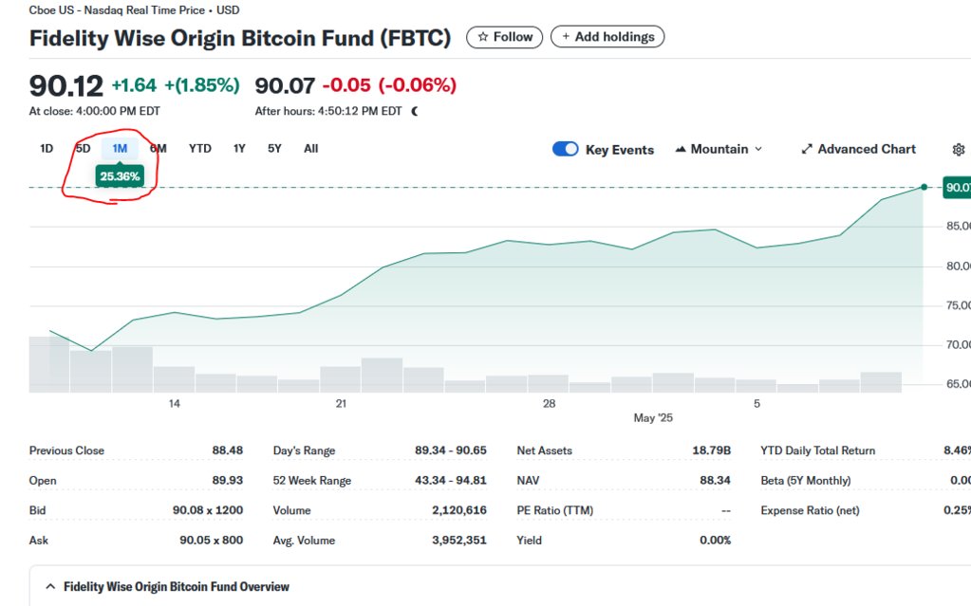Click the Expense Ratio (net) label

pos(810,510)
